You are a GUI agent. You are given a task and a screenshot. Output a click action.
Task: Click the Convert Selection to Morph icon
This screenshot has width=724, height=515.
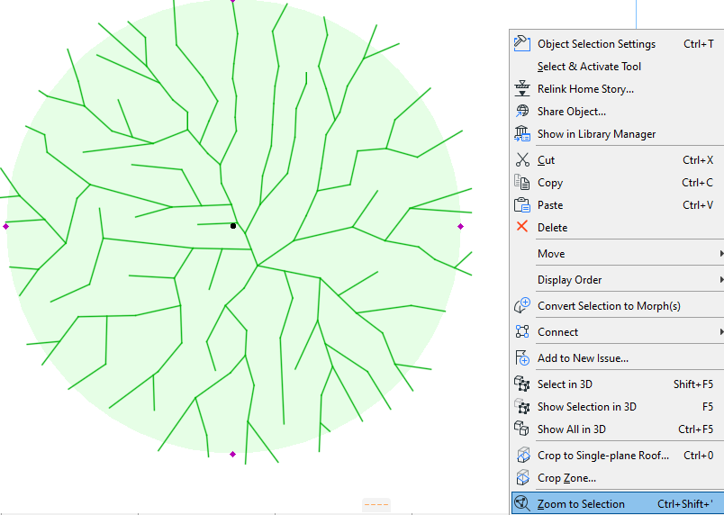(x=522, y=305)
